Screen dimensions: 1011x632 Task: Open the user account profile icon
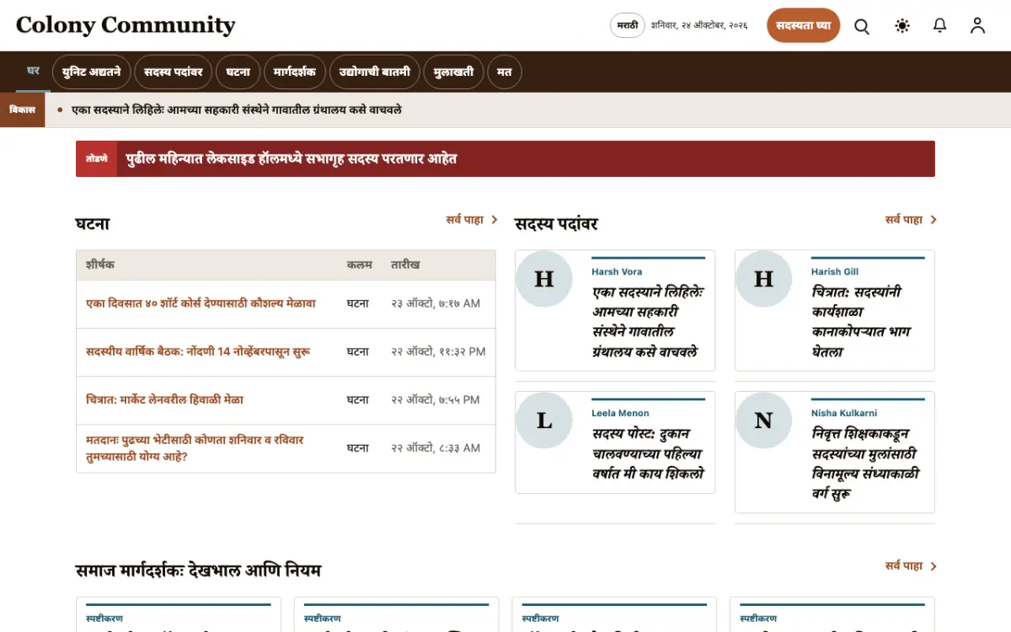point(977,26)
